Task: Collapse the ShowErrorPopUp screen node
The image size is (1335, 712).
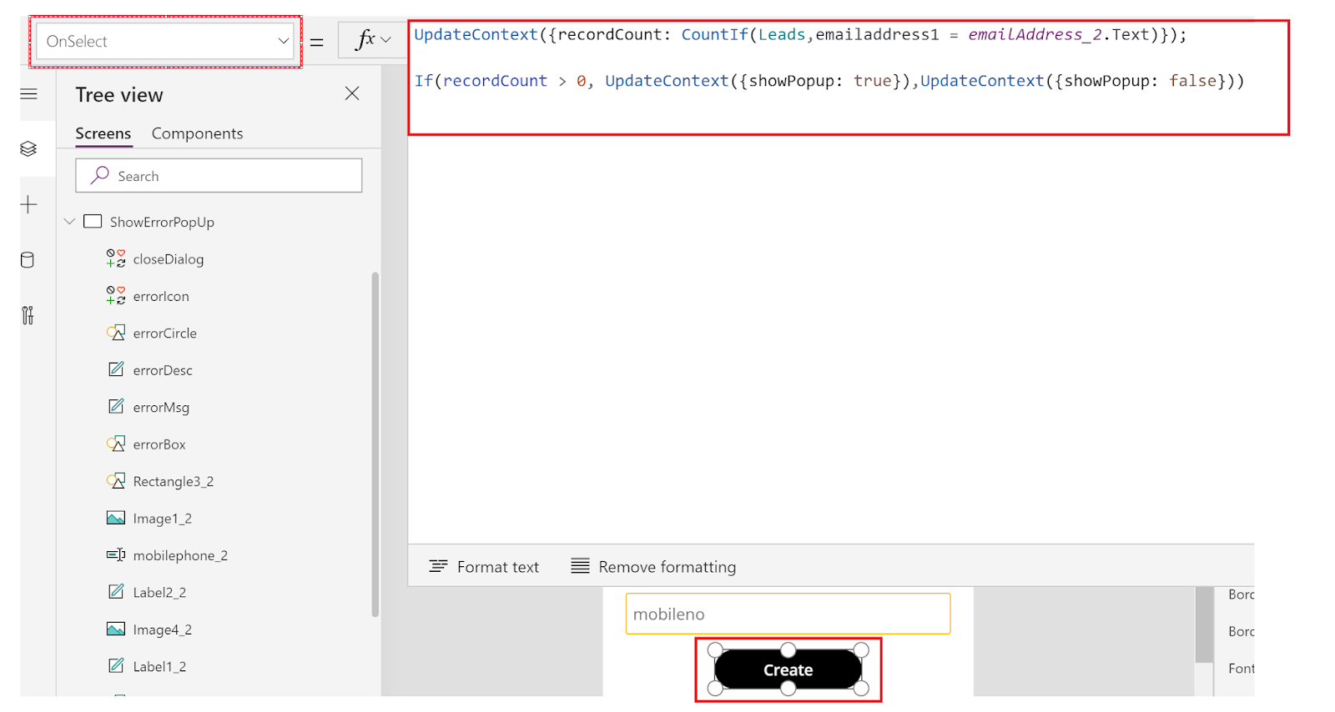Action: coord(69,222)
